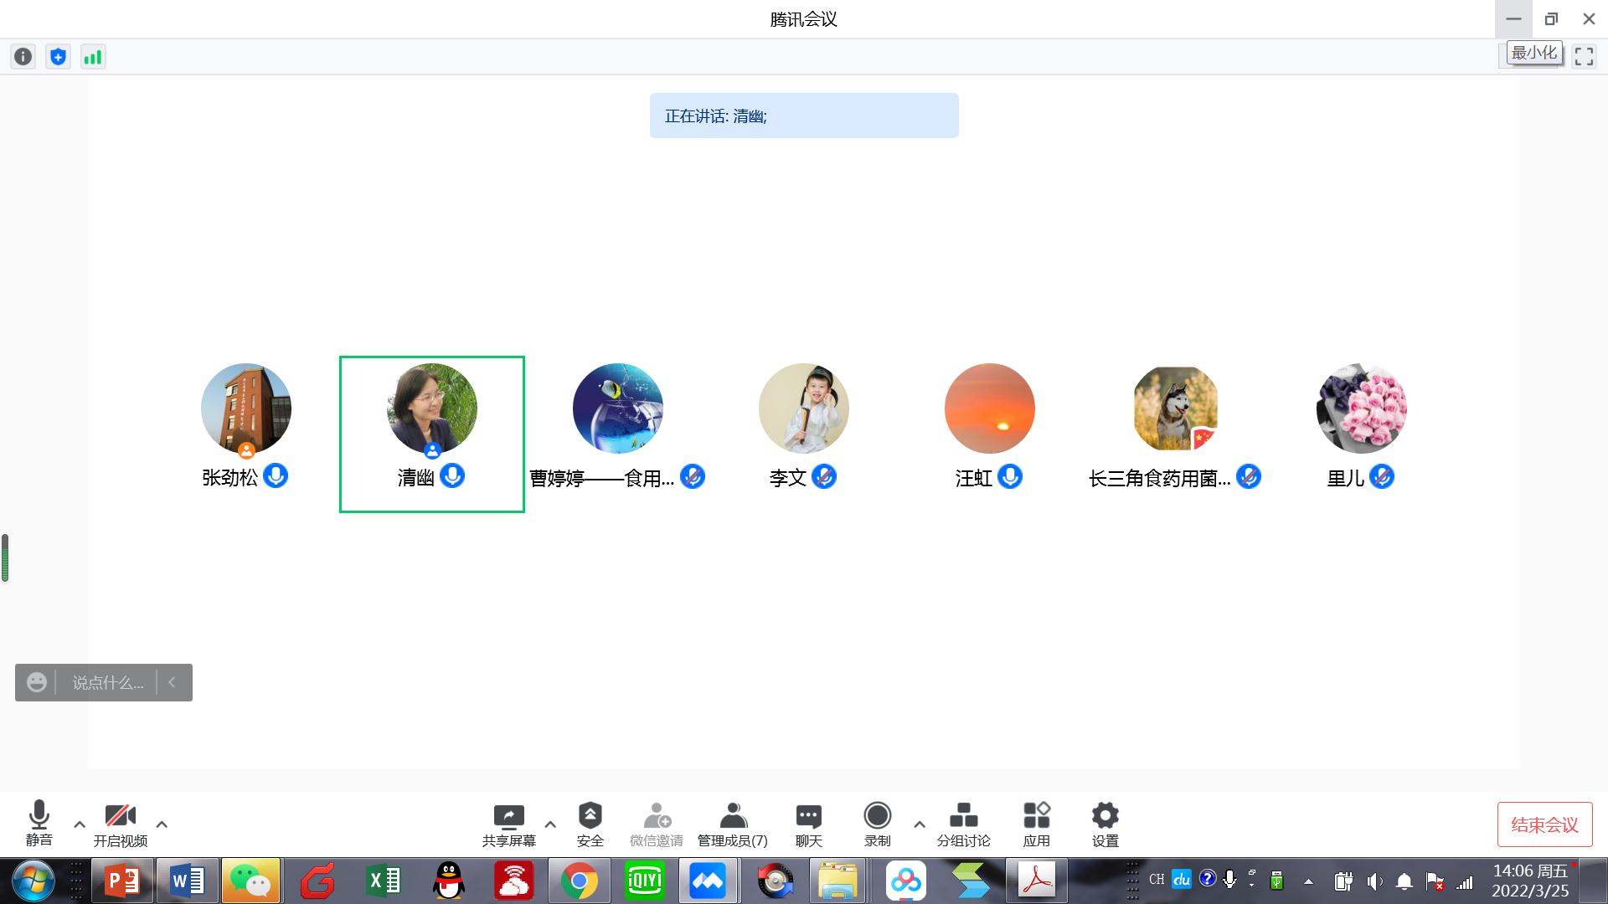Click the 说点什么 chat input box
Viewport: 1608px width, 904px height.
(x=107, y=683)
